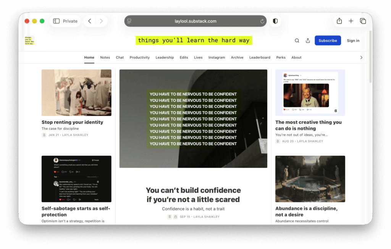
Task: Select the Home tab
Action: coord(89,58)
